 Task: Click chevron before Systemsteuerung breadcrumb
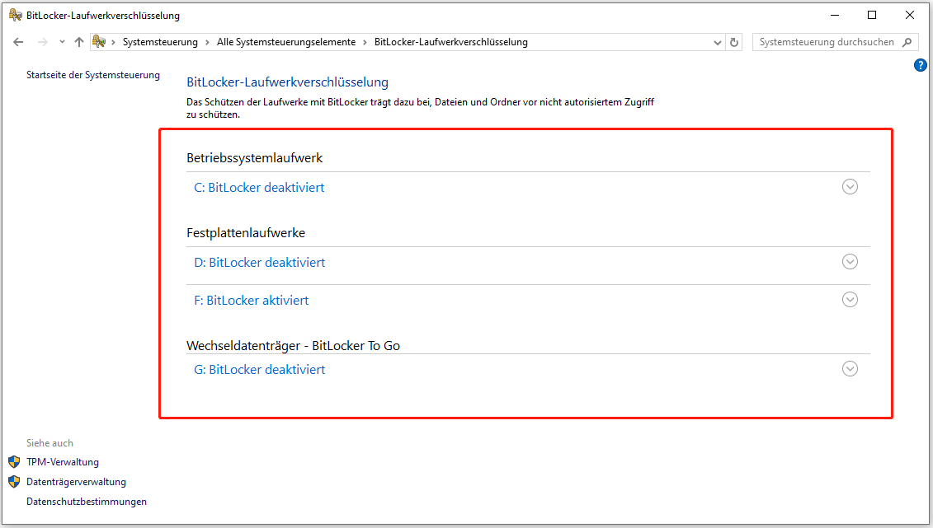[113, 42]
